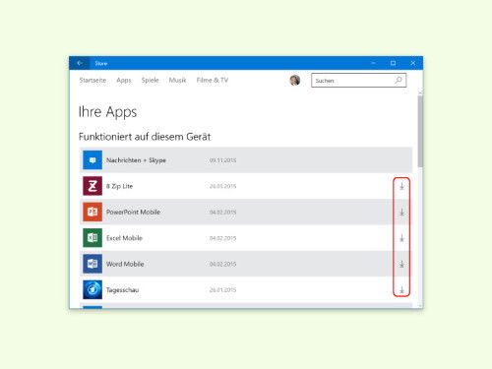This screenshot has width=492, height=369.
Task: Download PowerPoint Mobile with its arrow icon
Action: click(401, 213)
